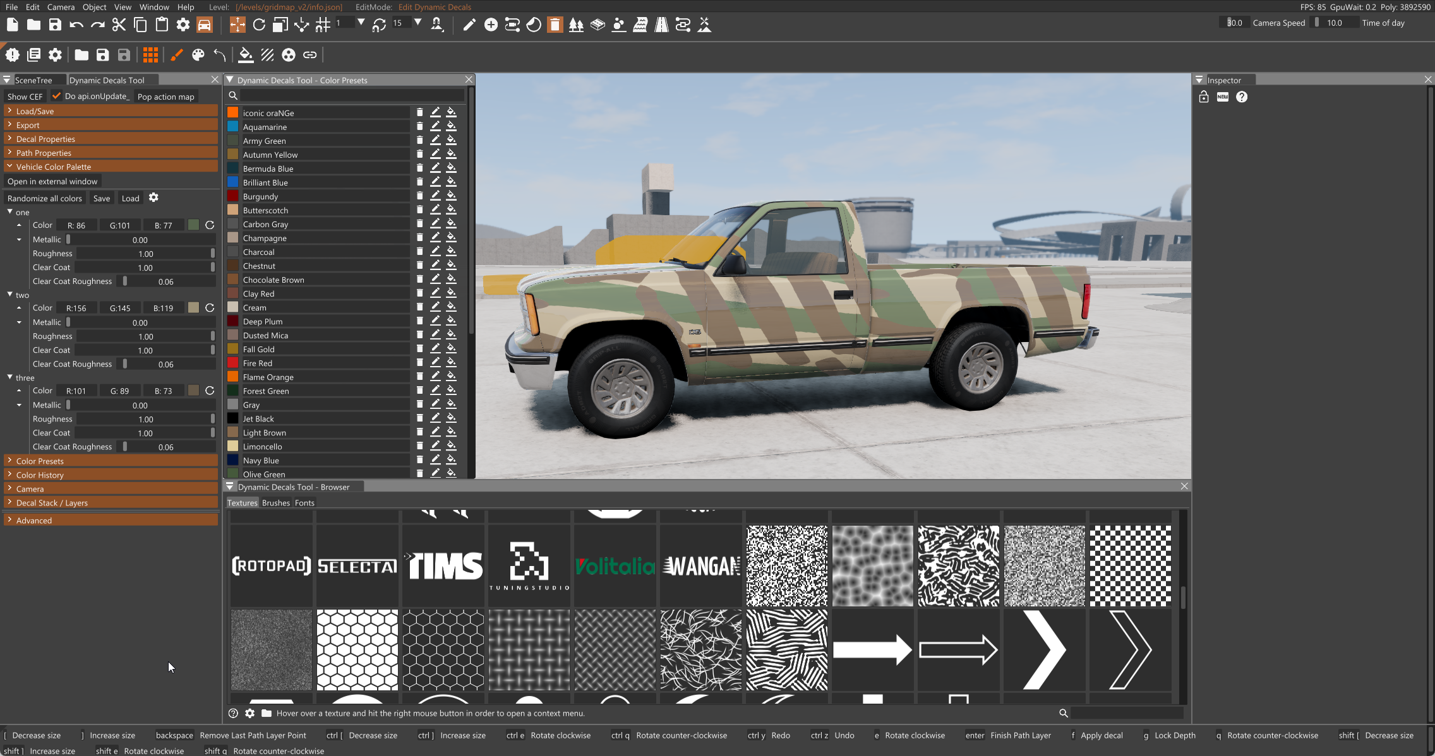Screen dimensions: 1435x756
Task: Open the rotation snap value 15 dropdown arrow
Action: click(417, 22)
